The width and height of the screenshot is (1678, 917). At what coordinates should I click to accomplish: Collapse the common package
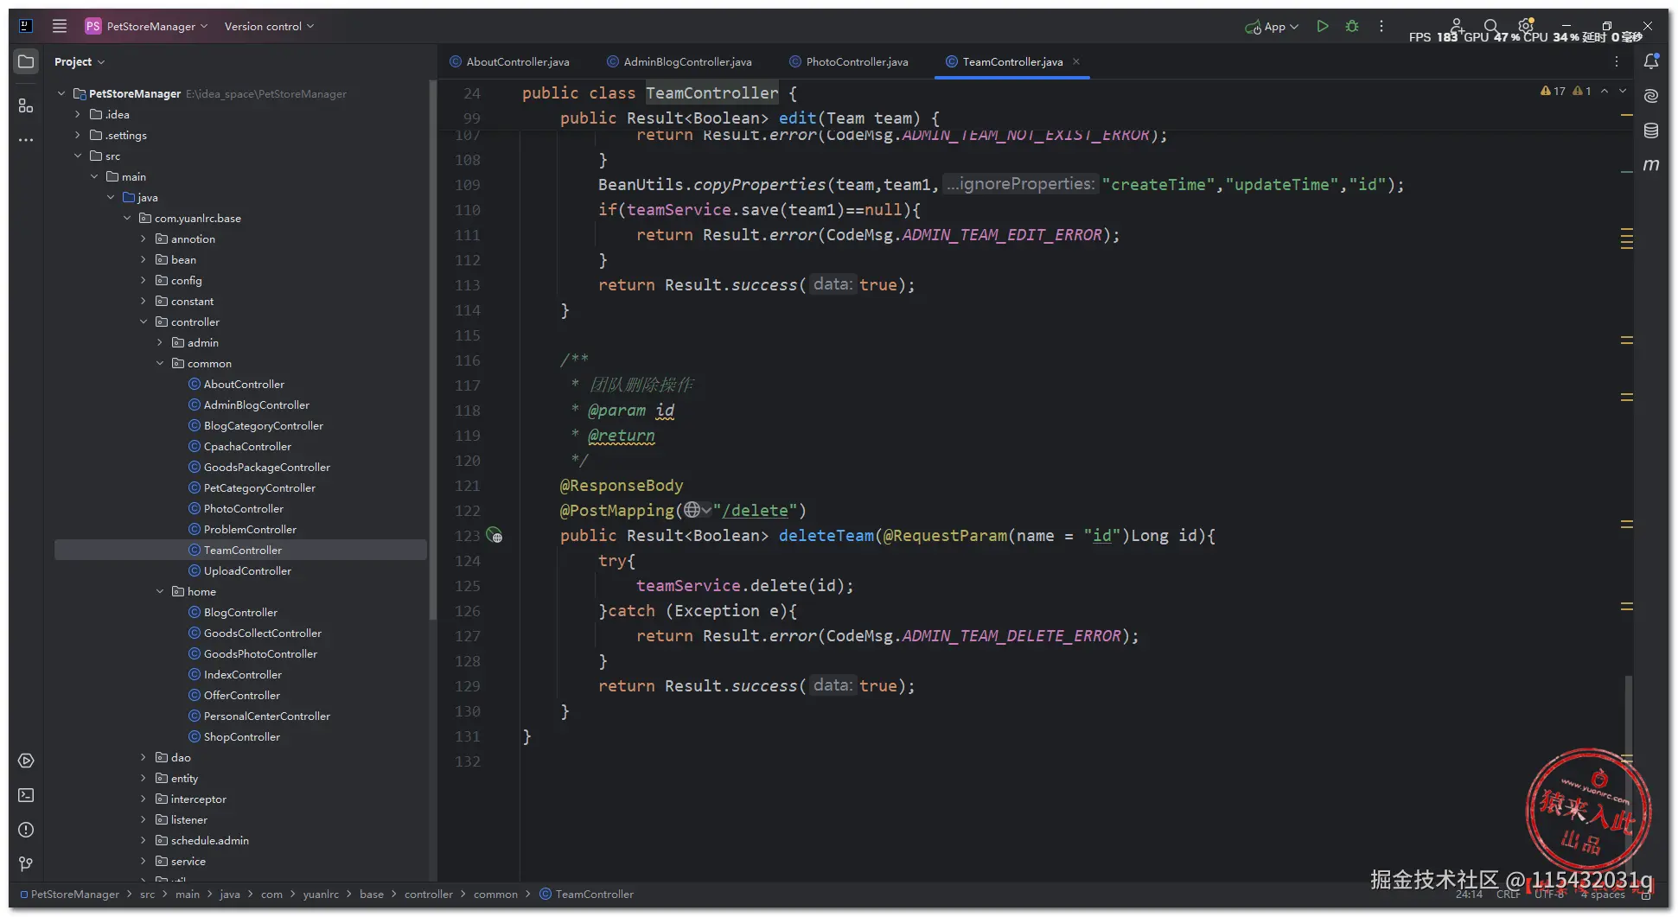coord(160,363)
